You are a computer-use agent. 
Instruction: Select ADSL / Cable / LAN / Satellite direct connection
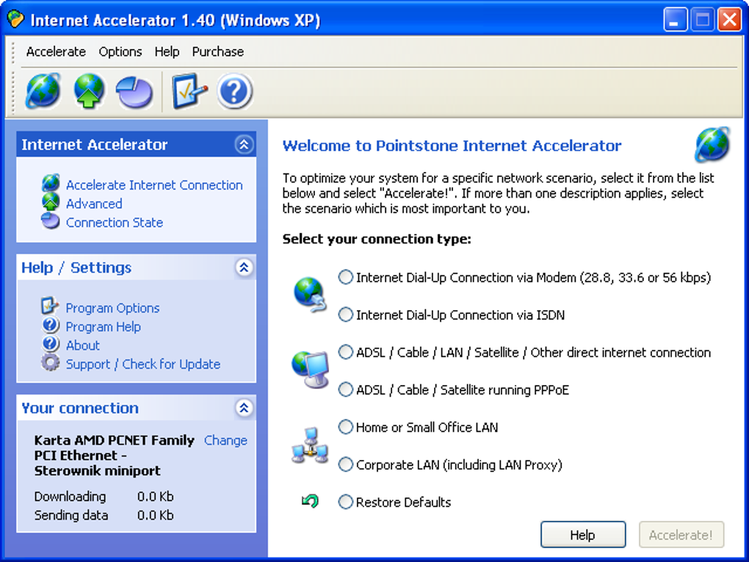point(524,353)
